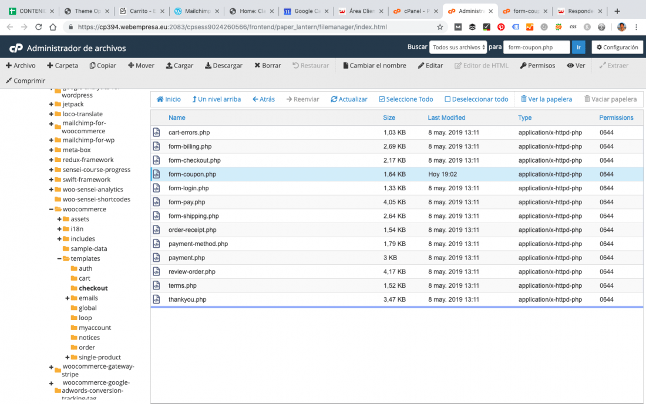Click the Borrar delete button
The width and height of the screenshot is (646, 404).
tap(268, 66)
